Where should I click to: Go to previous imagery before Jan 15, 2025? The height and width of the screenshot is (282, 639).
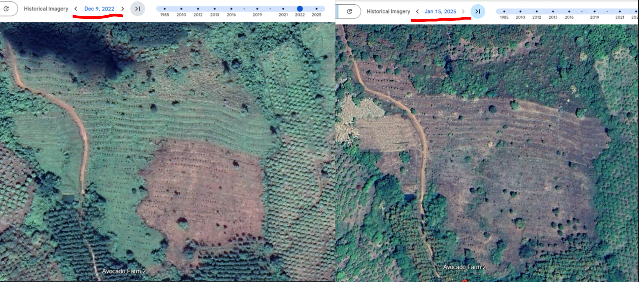point(417,11)
